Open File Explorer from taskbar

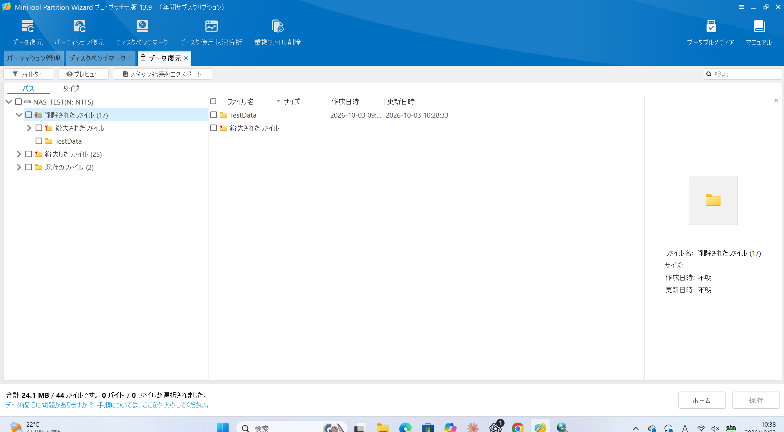tap(383, 428)
